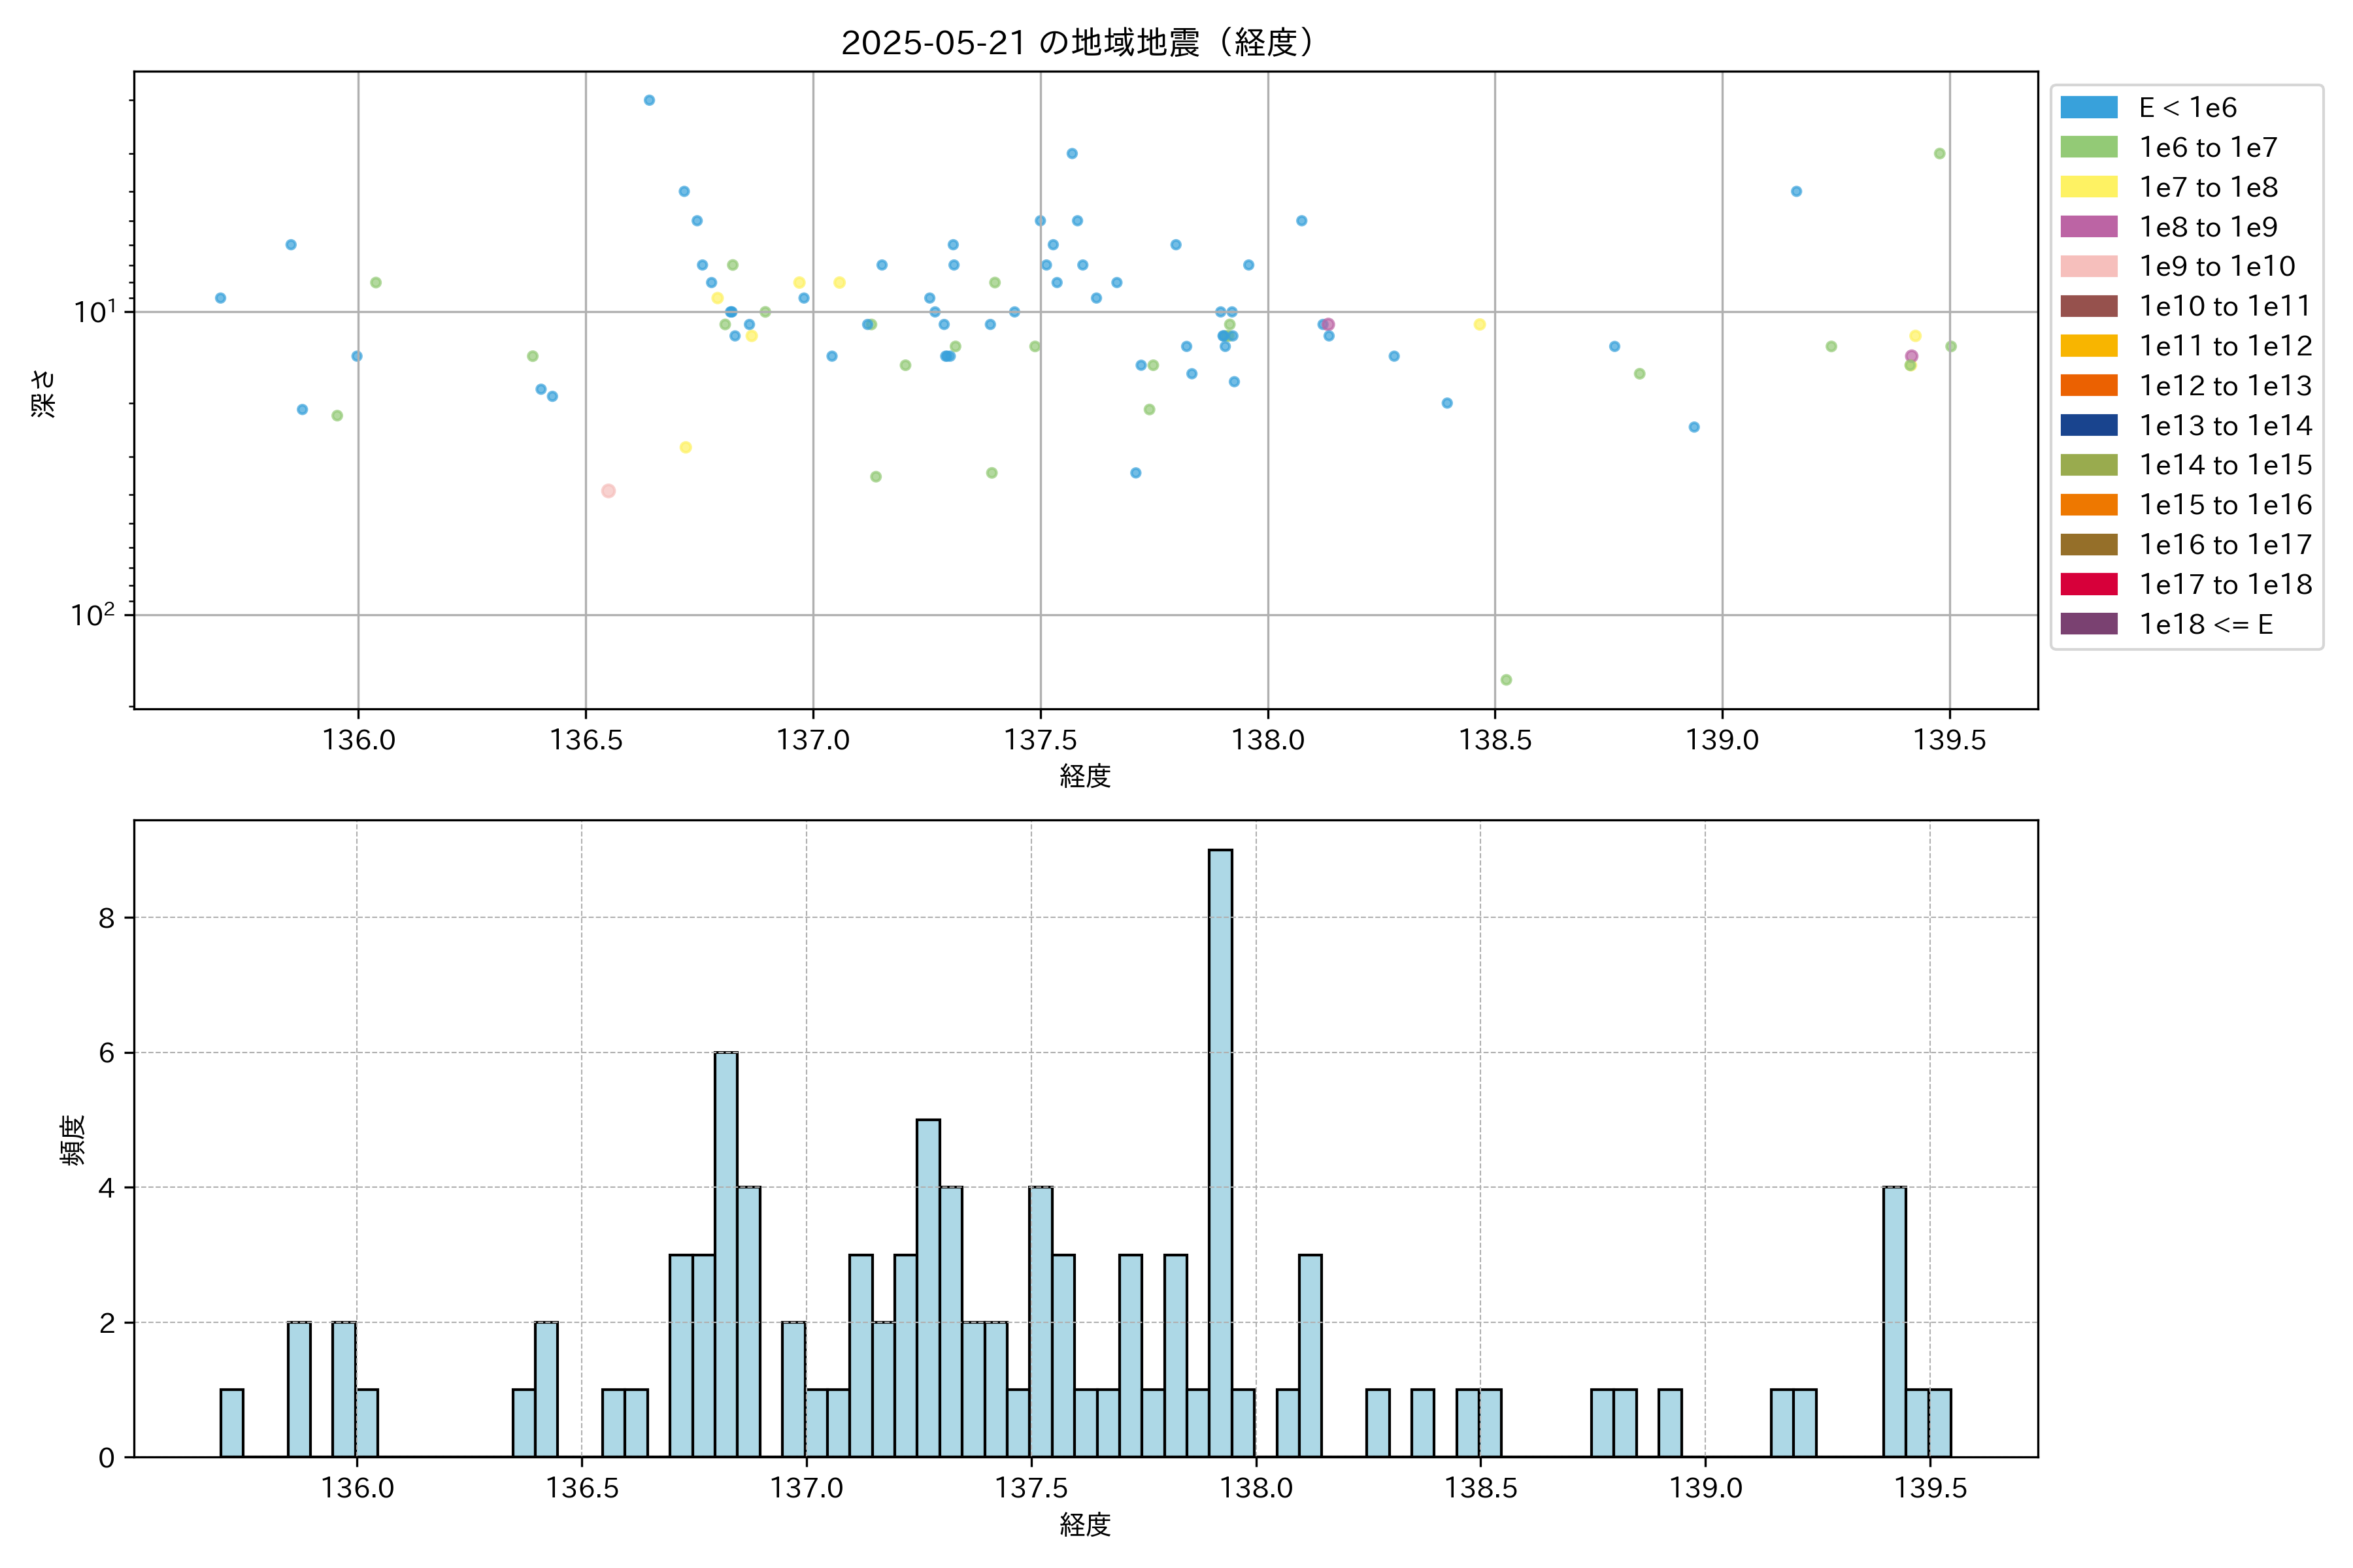Click the dark blue '1e13 to 1e14' swatch
This screenshot has width=2353, height=1568.
pyautogui.click(x=2088, y=425)
